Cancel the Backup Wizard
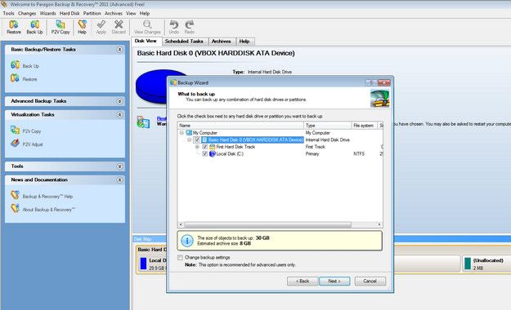 point(370,281)
